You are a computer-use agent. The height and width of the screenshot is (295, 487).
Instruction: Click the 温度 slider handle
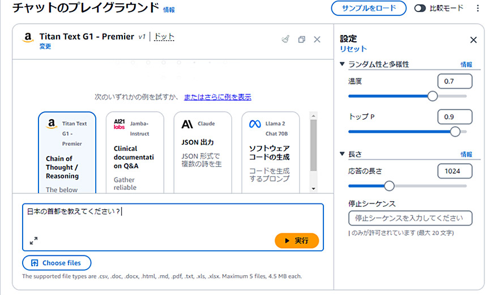click(x=432, y=96)
